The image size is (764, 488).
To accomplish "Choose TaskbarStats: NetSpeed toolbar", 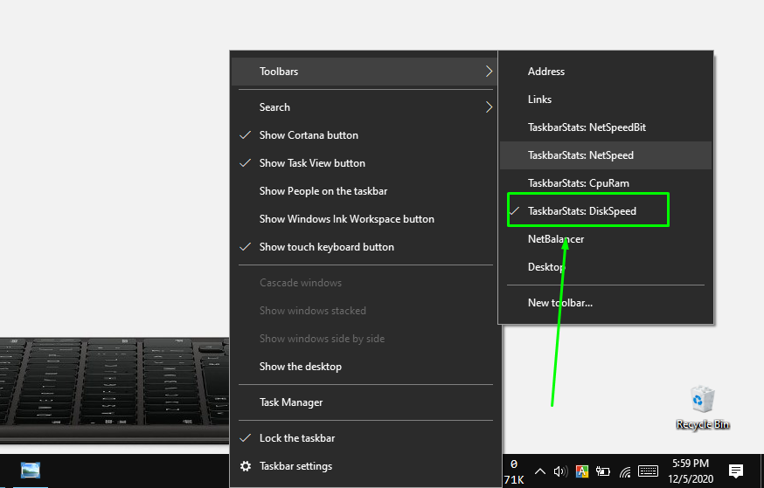I will click(580, 155).
